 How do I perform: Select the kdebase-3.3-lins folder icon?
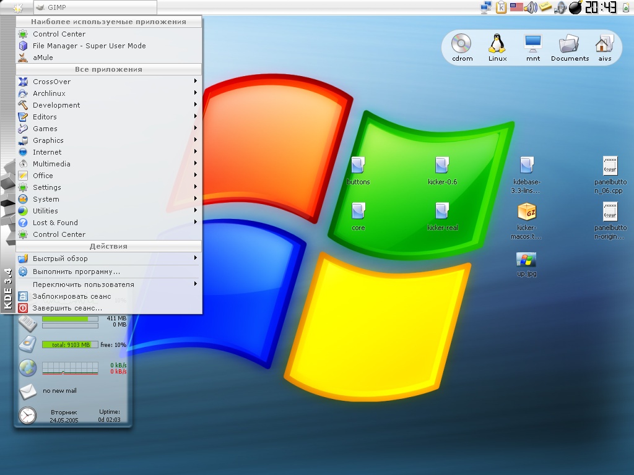[x=526, y=165]
